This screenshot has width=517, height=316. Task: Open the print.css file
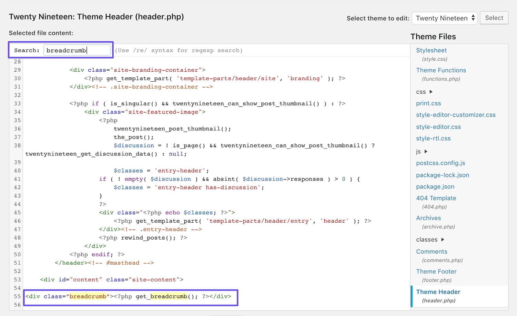pos(428,103)
